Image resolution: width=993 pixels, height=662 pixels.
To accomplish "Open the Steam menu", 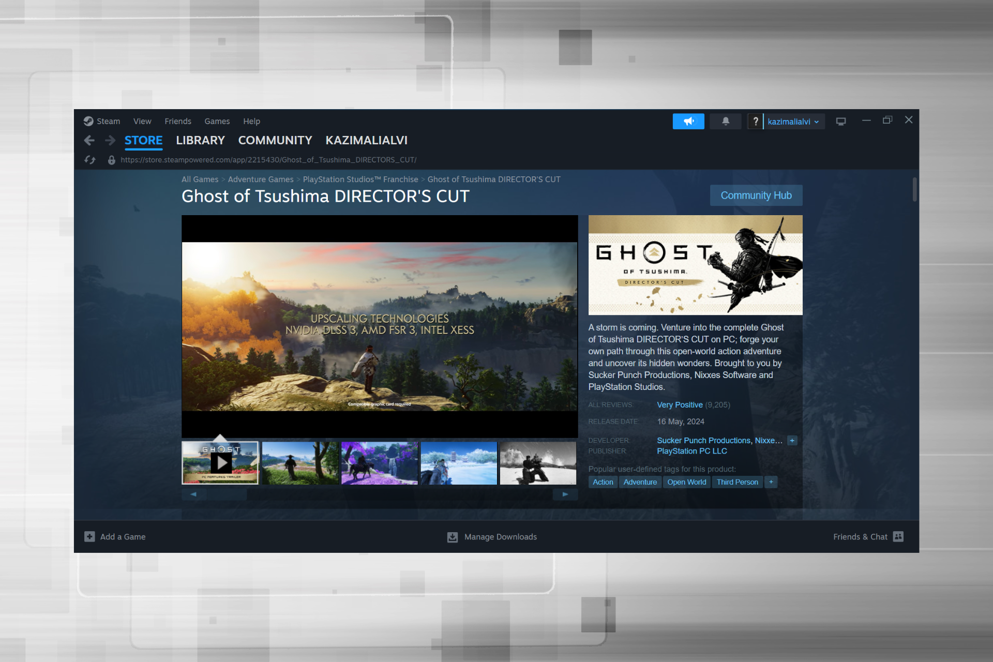I will tap(108, 121).
